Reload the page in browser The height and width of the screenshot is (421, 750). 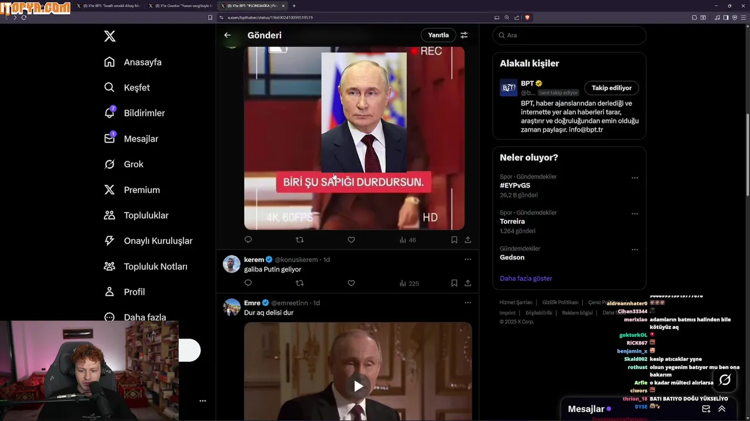pyautogui.click(x=24, y=18)
